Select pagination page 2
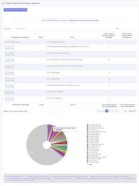This screenshot has width=139, height=186. [x=110, y=111]
